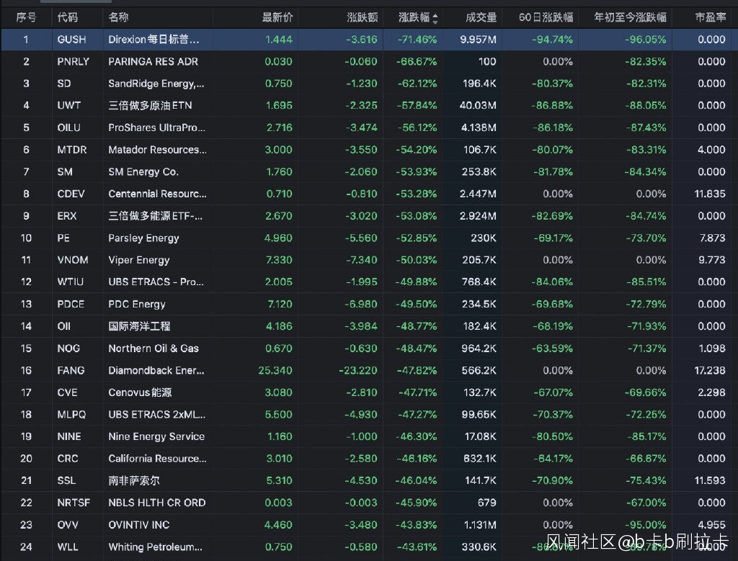
Task: Click the 国际海洋工程 name
Action: (139, 326)
